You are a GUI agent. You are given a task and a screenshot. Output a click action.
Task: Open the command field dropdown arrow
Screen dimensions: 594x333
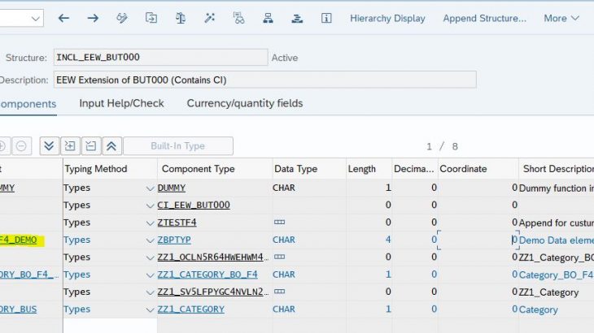[36, 19]
